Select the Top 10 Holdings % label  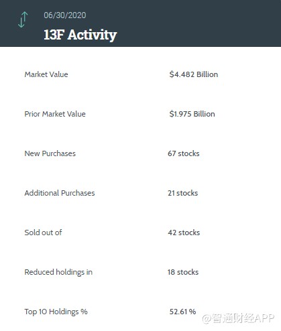(56, 312)
